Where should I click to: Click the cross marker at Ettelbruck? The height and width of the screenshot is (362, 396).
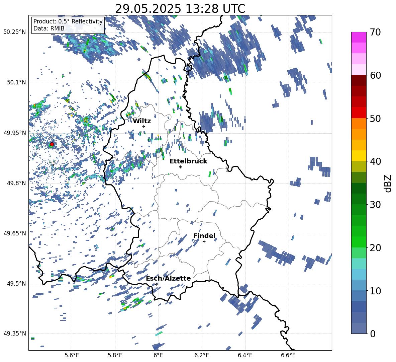180,167
